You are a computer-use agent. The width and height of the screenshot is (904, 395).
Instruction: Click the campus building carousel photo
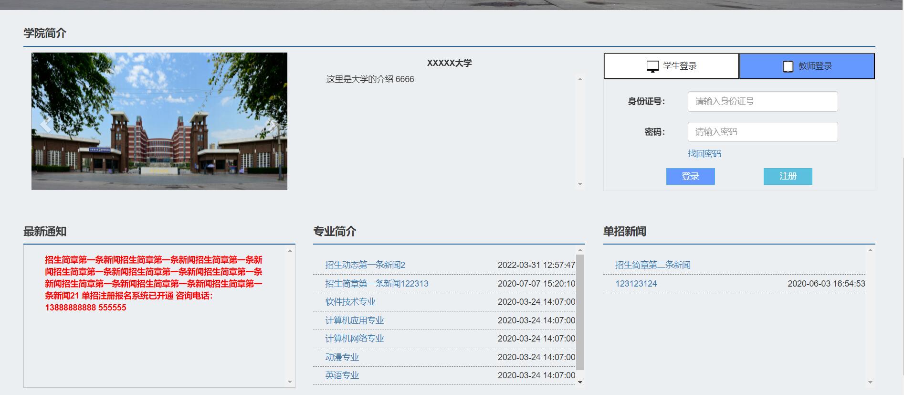159,121
